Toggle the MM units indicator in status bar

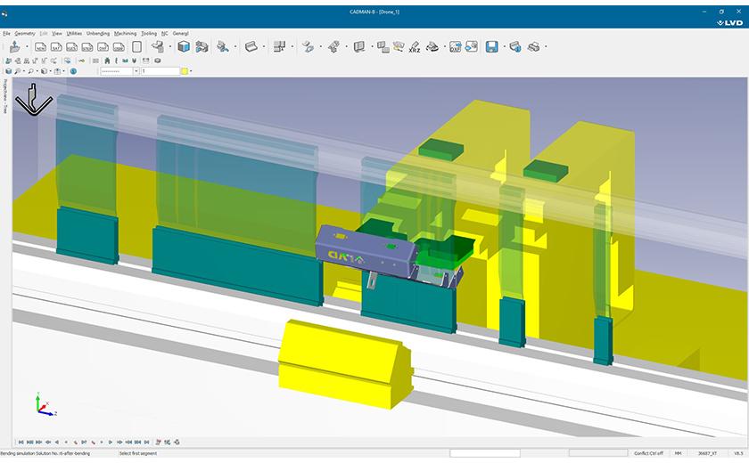click(x=678, y=453)
